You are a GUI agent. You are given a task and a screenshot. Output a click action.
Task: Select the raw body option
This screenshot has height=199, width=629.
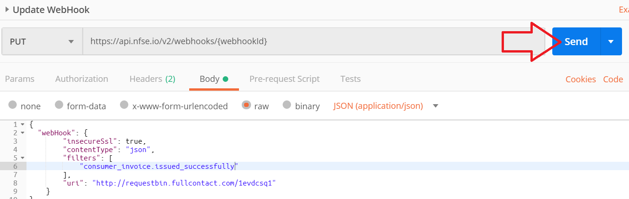click(x=246, y=106)
